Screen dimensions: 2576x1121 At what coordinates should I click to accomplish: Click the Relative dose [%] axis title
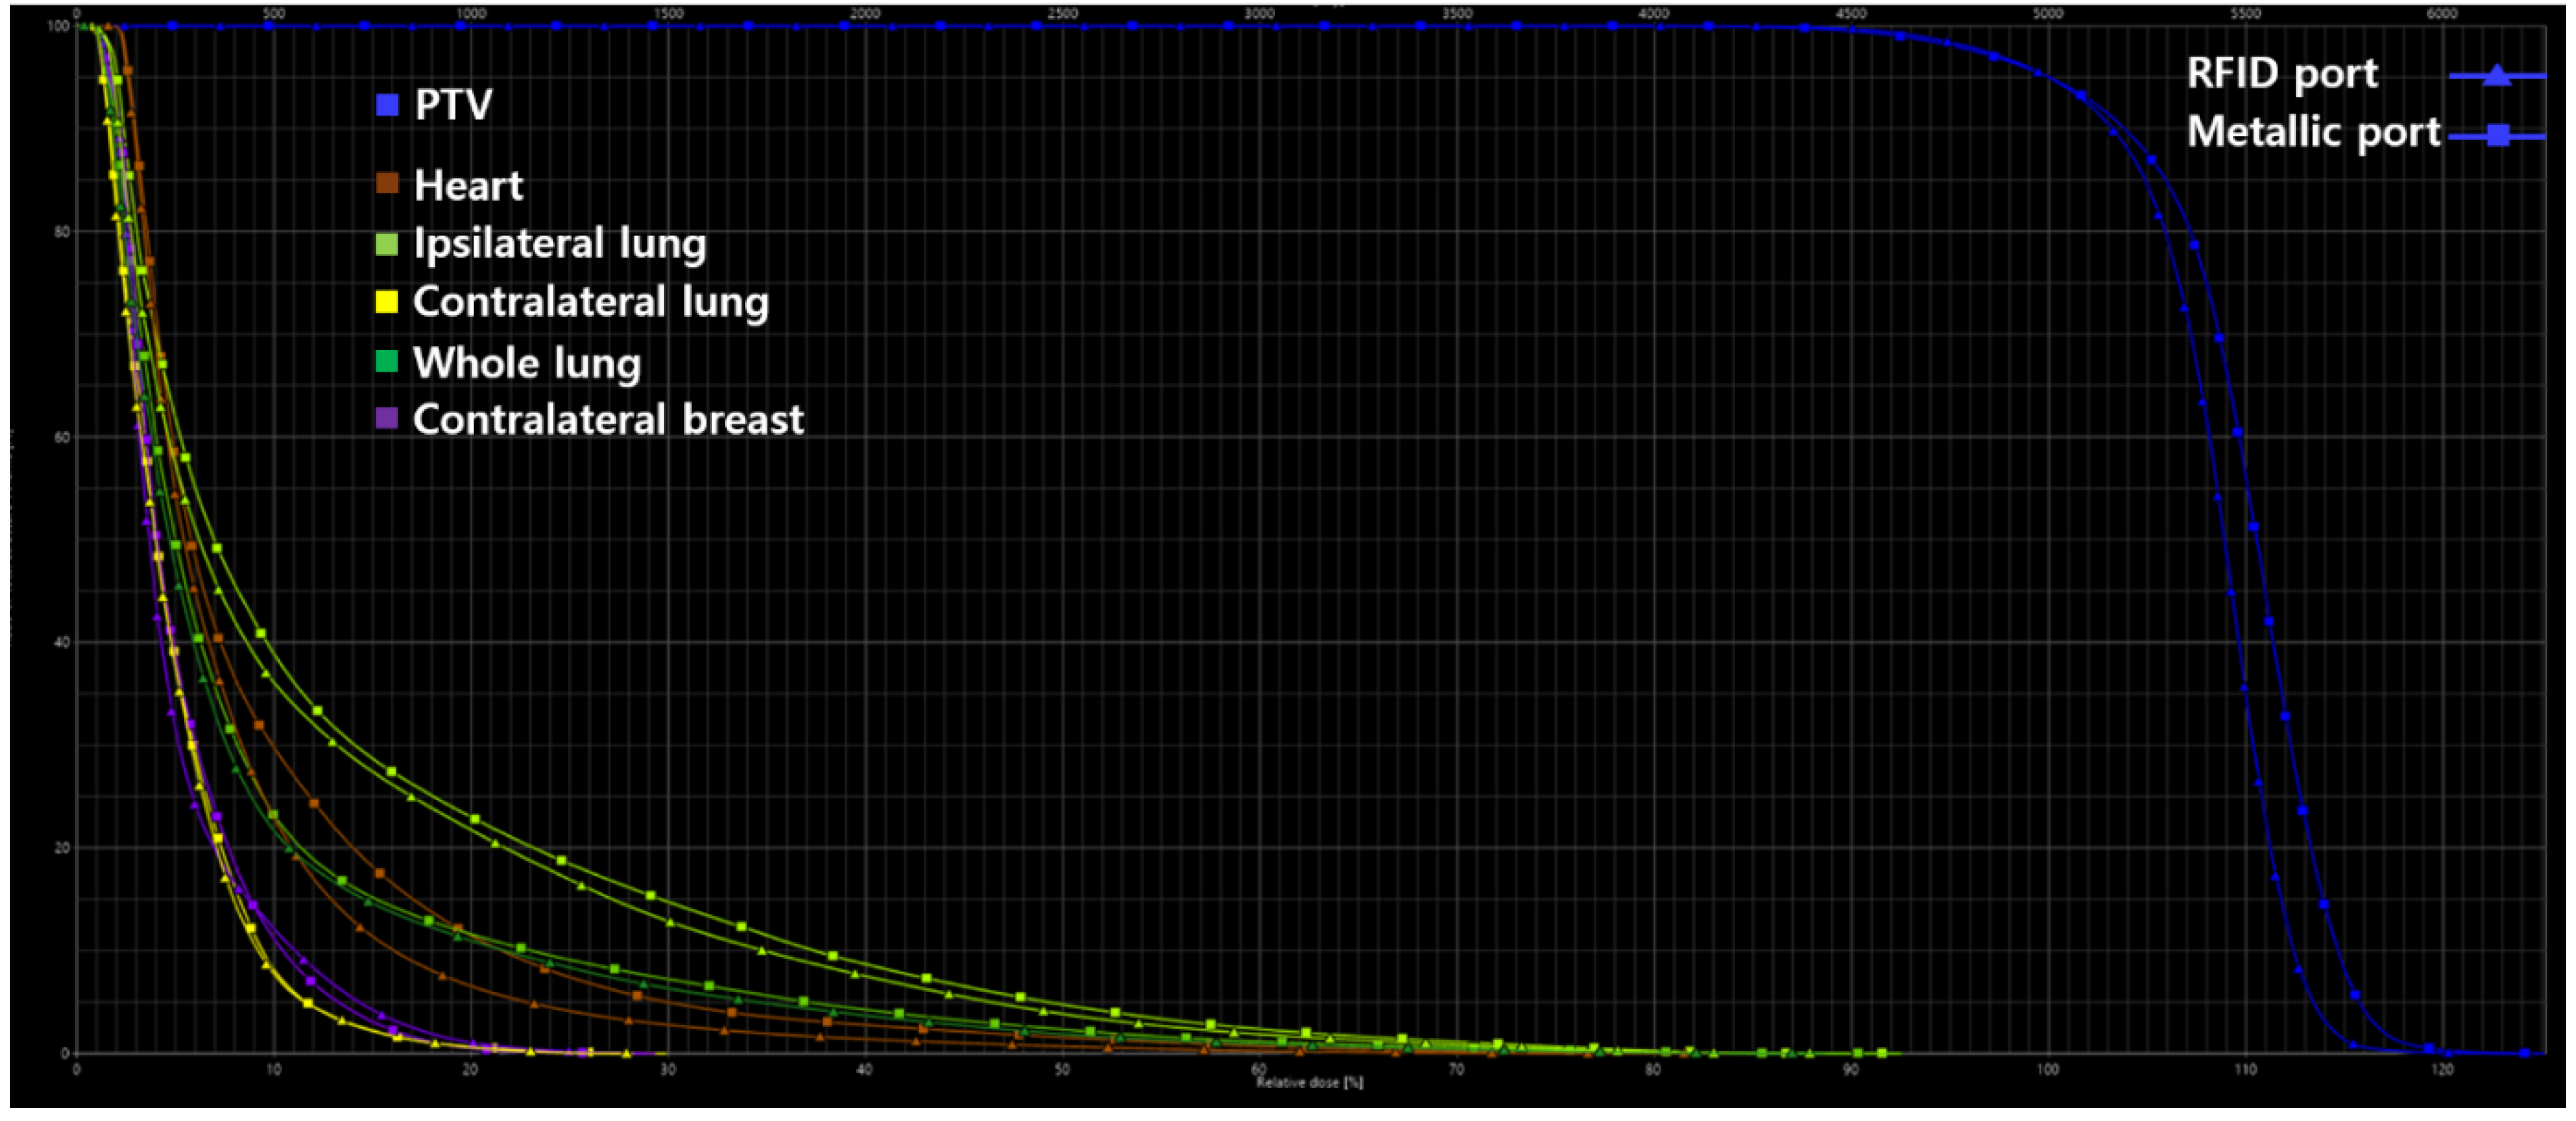click(1309, 1083)
